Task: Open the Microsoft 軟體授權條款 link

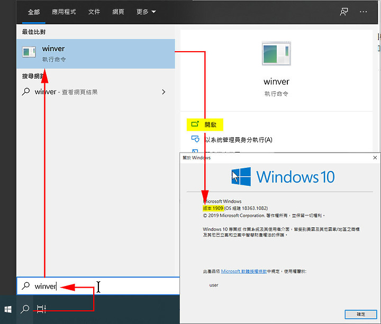Action: click(244, 271)
